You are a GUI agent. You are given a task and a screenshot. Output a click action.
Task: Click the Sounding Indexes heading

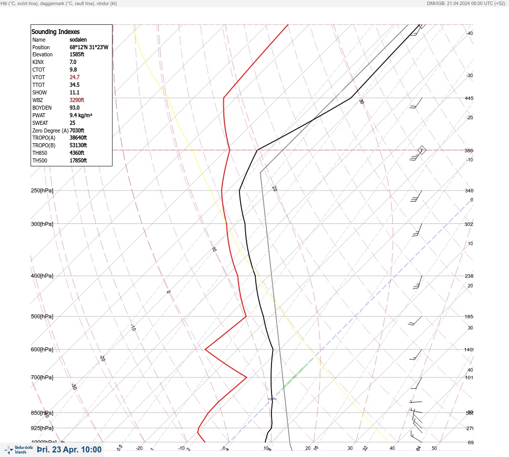click(x=55, y=31)
